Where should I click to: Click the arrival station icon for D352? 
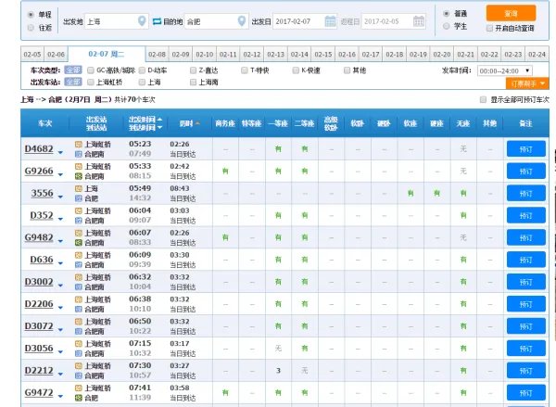(x=79, y=221)
